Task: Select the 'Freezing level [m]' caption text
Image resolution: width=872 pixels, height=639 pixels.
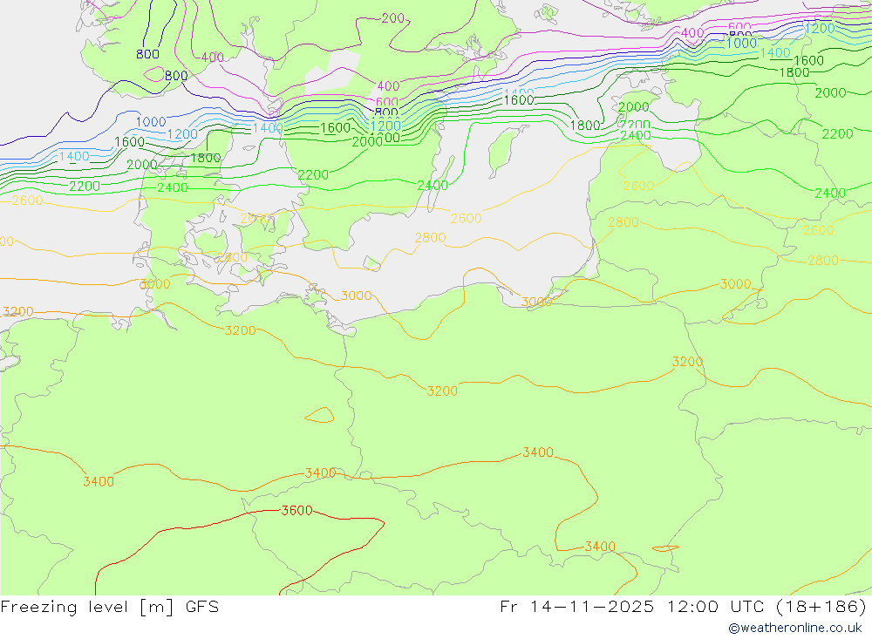Action: [89, 607]
